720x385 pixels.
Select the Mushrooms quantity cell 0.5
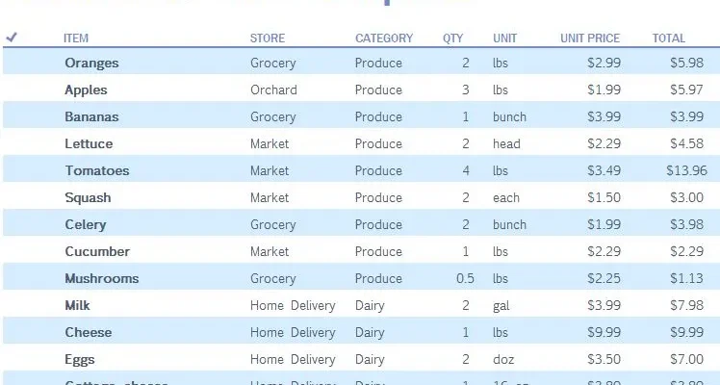tap(465, 278)
